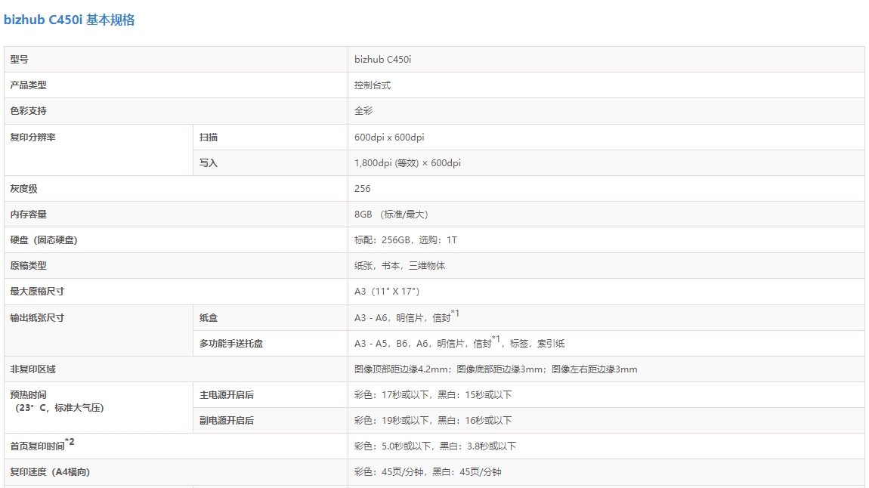Select the 灰度级 value 256
The height and width of the screenshot is (488, 869).
[363, 189]
